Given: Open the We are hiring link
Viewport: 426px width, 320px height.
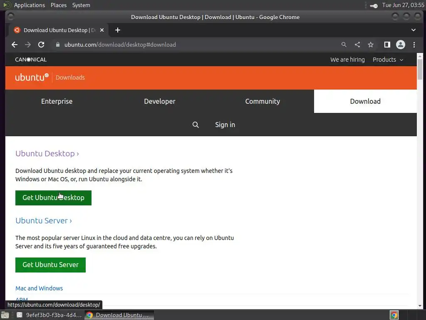Looking at the screenshot, I should click(347, 60).
